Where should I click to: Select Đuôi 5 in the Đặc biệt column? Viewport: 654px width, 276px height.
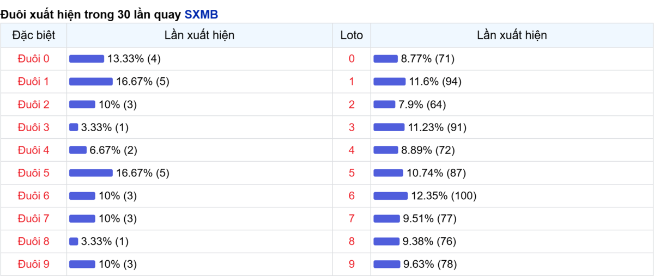(33, 173)
